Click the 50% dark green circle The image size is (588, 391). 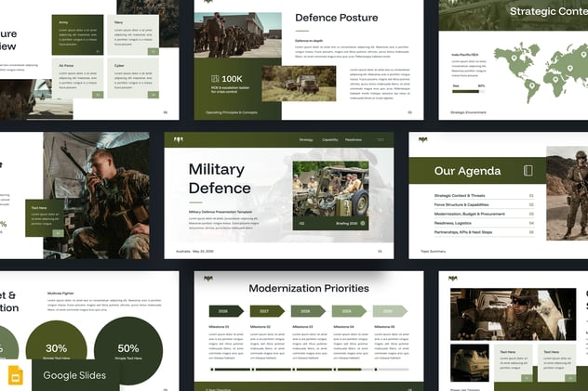(x=128, y=351)
